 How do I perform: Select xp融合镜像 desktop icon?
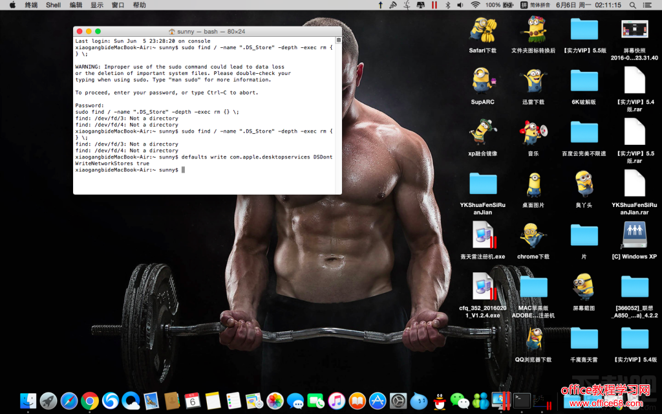[482, 132]
